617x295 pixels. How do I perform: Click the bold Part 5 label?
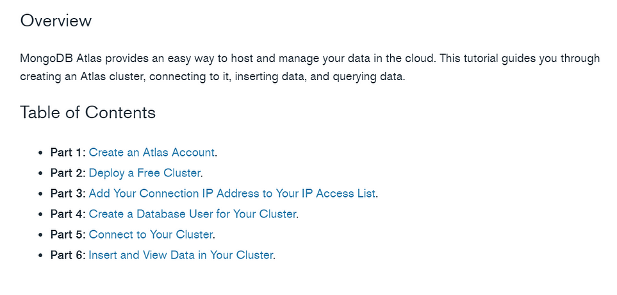pyautogui.click(x=68, y=234)
